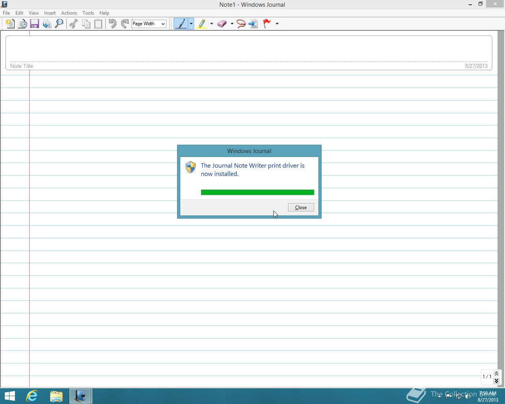Image resolution: width=505 pixels, height=404 pixels.
Task: Click the shield icon in the dialog
Action: click(191, 167)
